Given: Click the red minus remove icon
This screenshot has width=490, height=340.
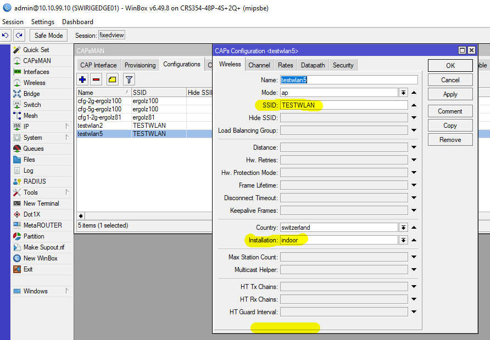Looking at the screenshot, I should 97,80.
